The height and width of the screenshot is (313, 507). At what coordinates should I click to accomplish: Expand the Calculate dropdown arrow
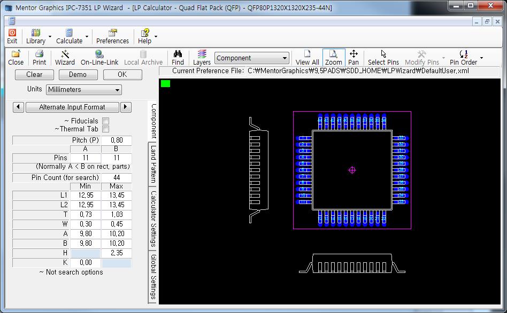(x=87, y=36)
